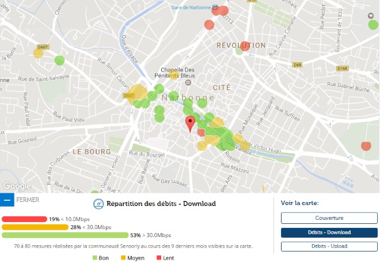
Task: Show the Couverture map
Action: click(329, 218)
